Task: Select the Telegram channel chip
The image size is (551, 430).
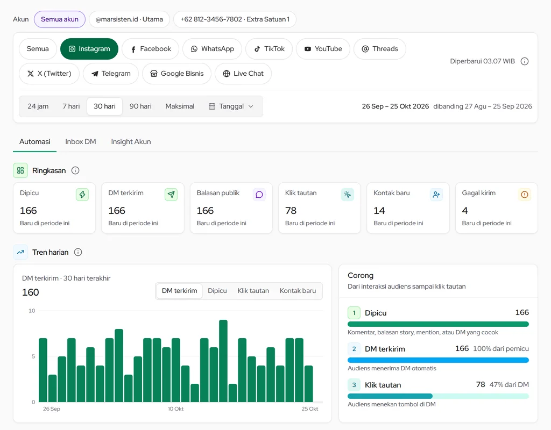Action: coord(111,74)
